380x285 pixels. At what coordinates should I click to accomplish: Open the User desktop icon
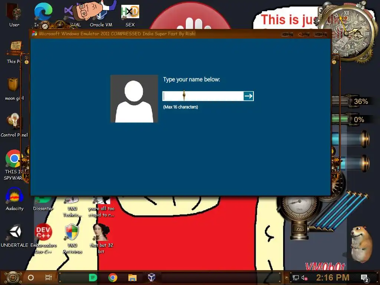click(x=14, y=14)
